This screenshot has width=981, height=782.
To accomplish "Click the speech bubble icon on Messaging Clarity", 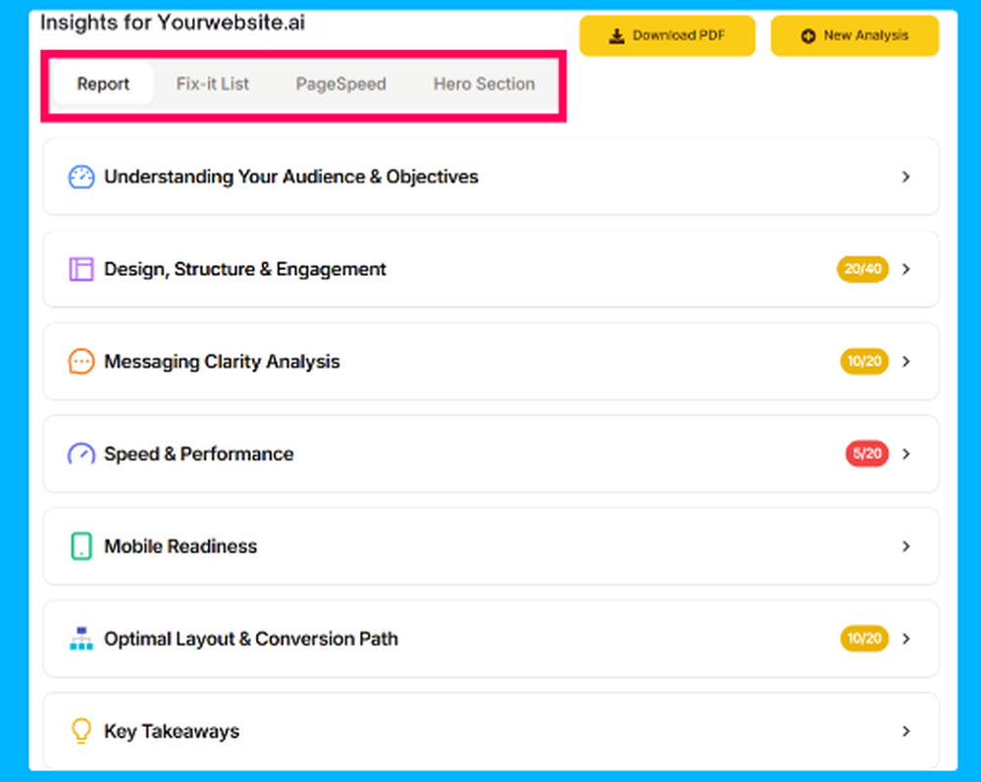I will (80, 361).
